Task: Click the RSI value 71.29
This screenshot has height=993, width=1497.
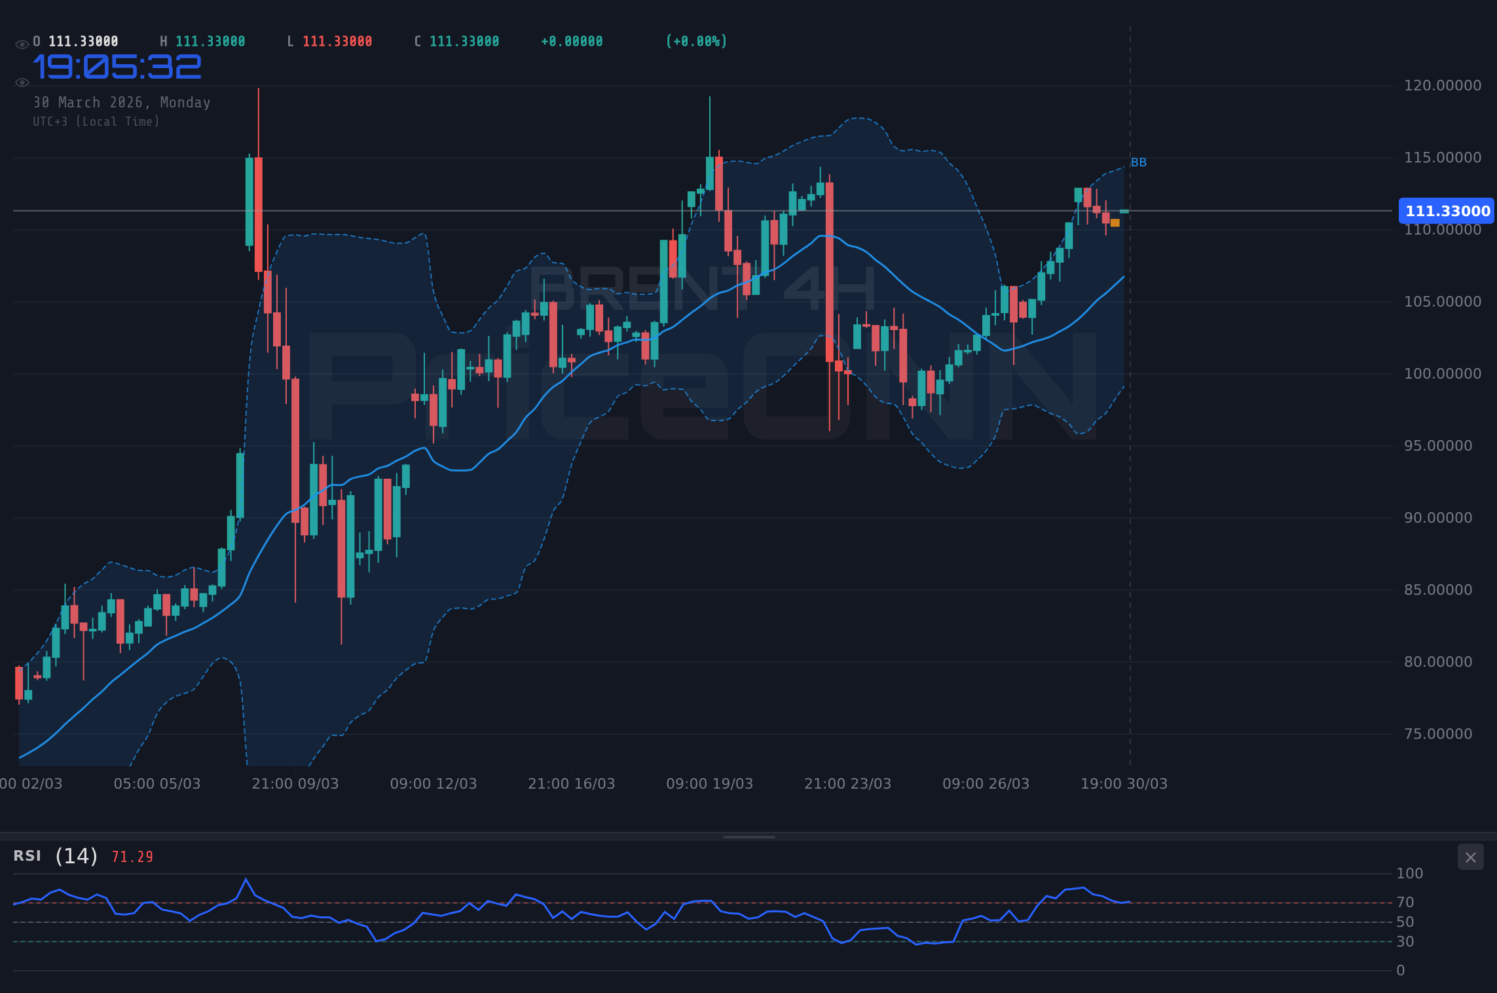Action: click(x=132, y=856)
